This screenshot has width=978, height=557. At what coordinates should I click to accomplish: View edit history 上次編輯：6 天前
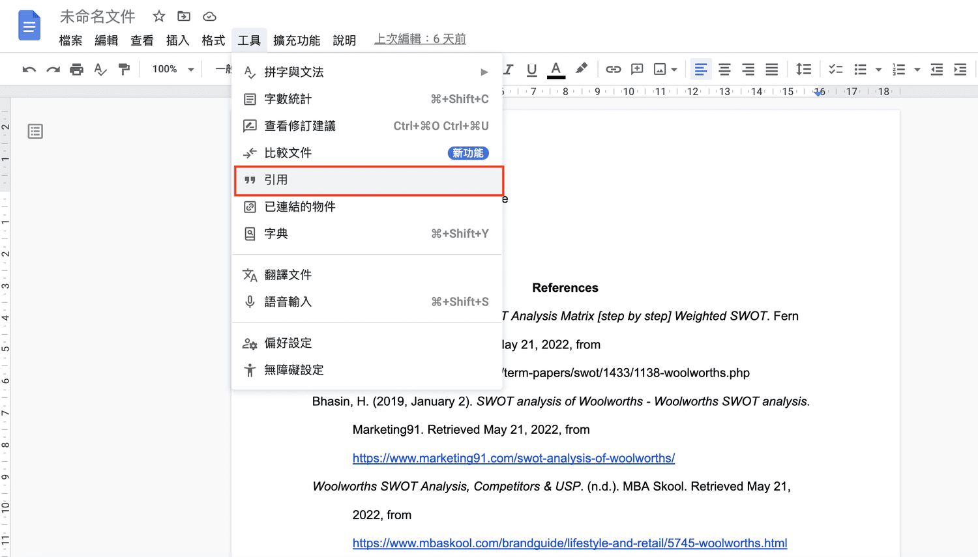coord(420,39)
